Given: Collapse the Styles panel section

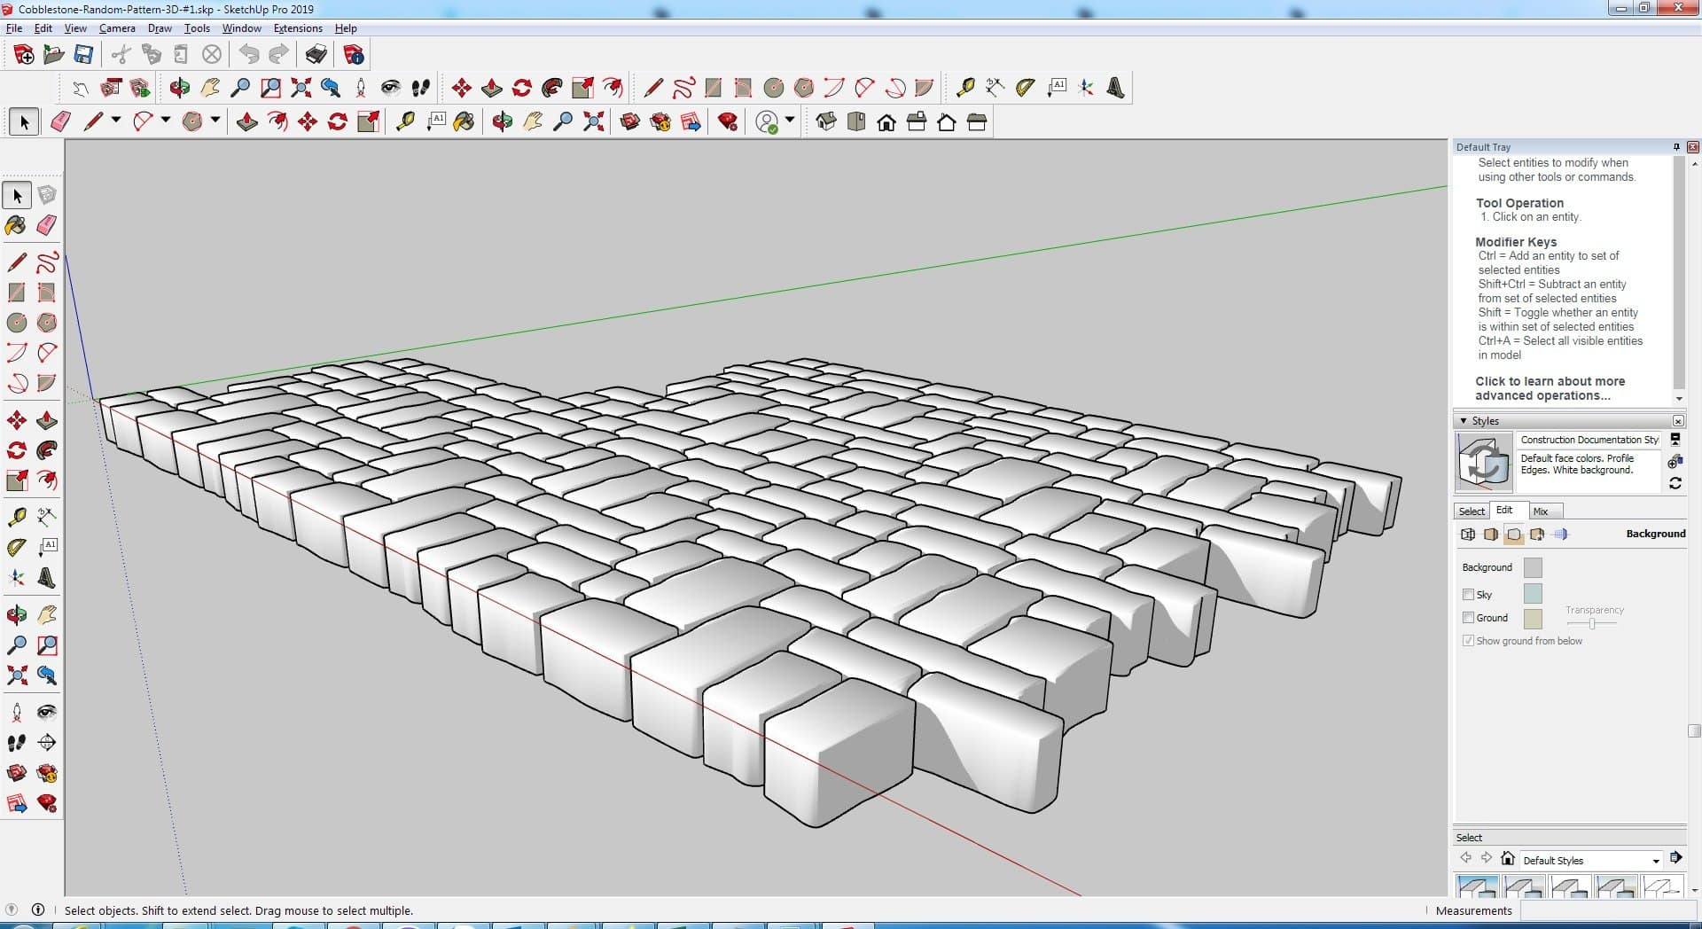Looking at the screenshot, I should coord(1464,421).
